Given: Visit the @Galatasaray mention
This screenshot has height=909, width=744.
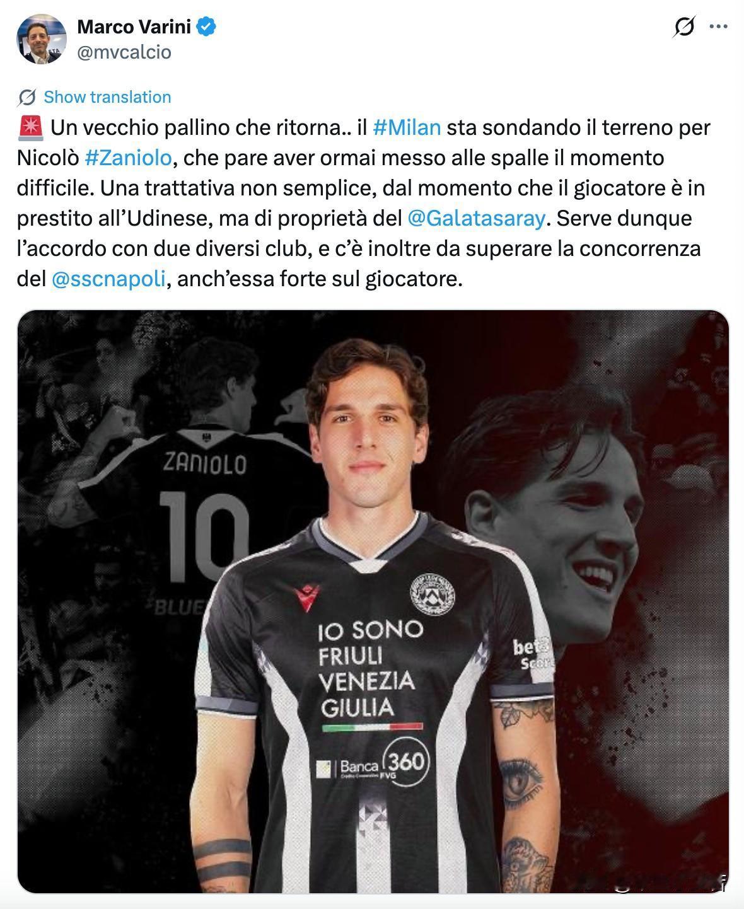Looking at the screenshot, I should coord(476,218).
